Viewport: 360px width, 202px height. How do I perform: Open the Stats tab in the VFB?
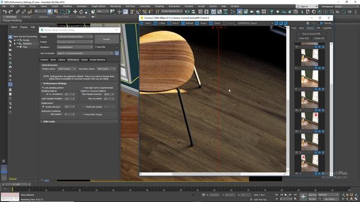tap(301, 28)
